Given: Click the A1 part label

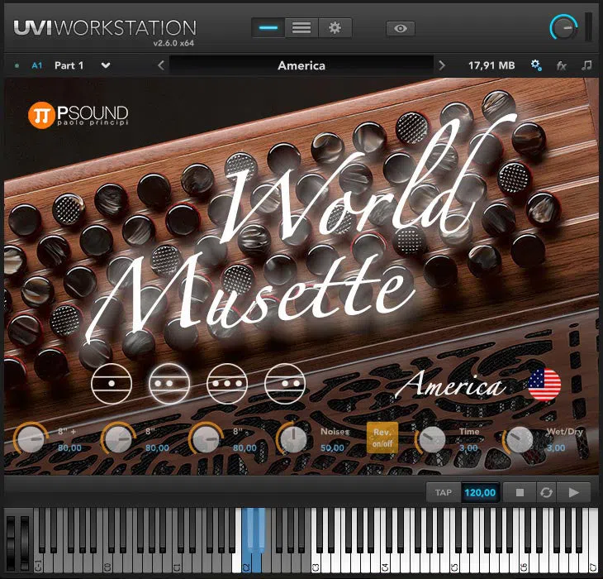Looking at the screenshot, I should (x=37, y=65).
